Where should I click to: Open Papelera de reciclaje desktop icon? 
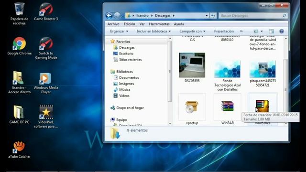click(19, 14)
